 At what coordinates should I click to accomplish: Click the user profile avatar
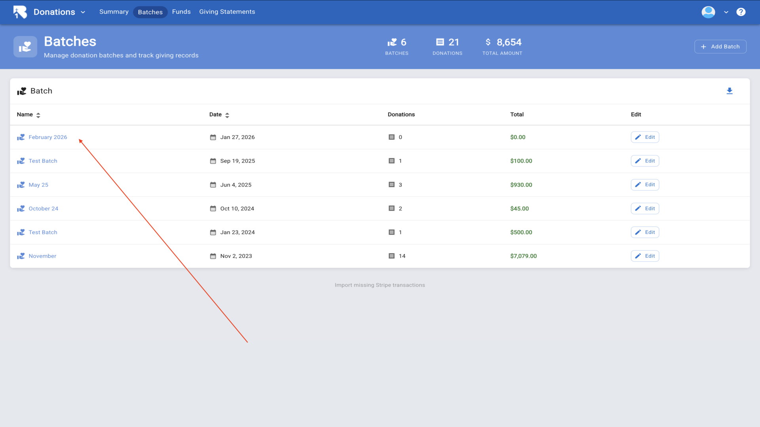708,12
